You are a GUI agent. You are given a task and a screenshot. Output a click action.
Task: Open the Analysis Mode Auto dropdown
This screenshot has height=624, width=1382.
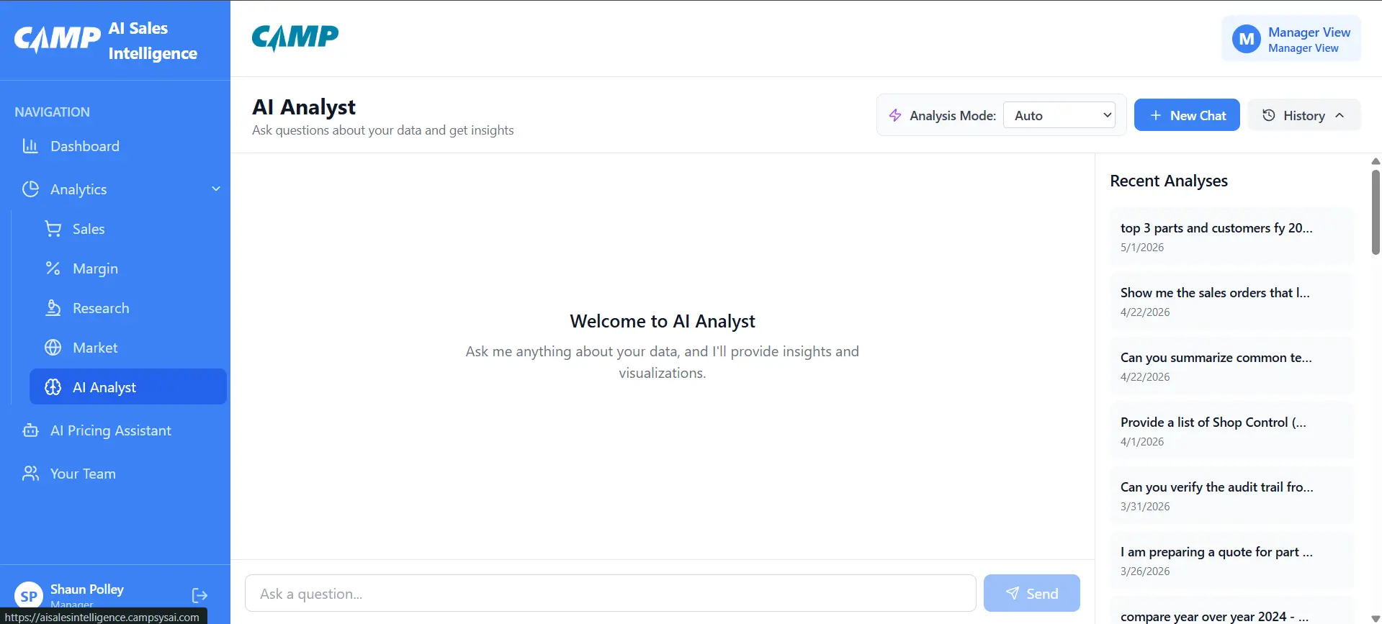(1059, 115)
